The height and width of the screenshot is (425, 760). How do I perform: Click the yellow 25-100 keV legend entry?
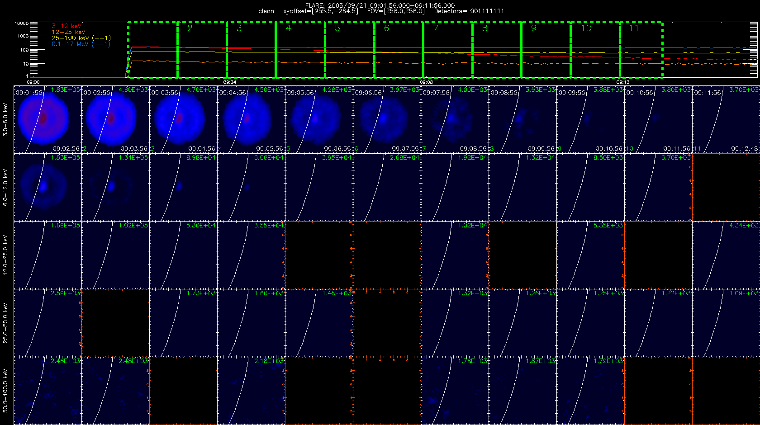tap(81, 38)
